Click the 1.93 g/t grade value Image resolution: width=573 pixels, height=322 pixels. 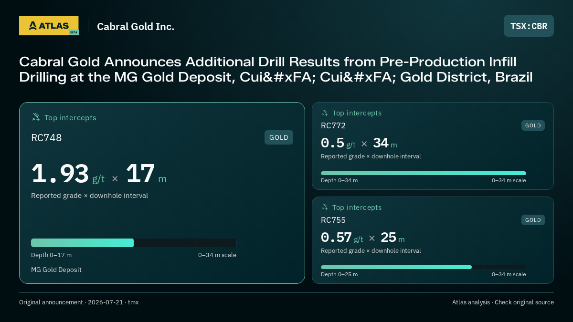68,175
